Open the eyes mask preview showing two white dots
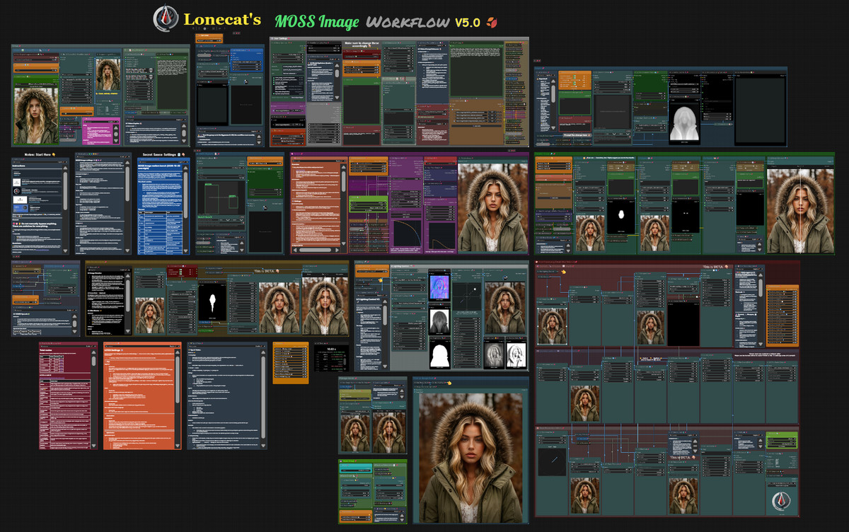Image resolution: width=849 pixels, height=532 pixels. [686, 215]
